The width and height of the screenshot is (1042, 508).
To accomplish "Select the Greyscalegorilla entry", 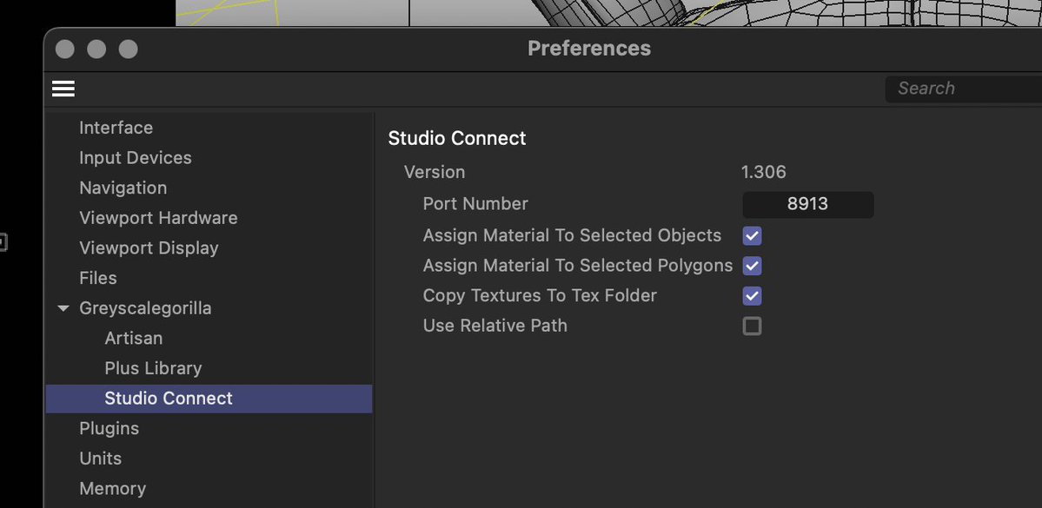I will pyautogui.click(x=145, y=308).
